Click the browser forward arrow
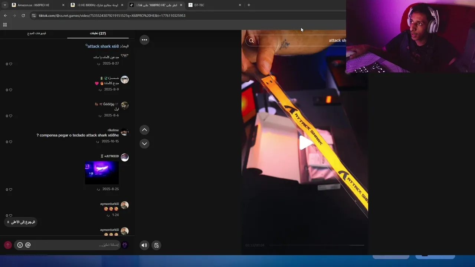The height and width of the screenshot is (267, 475). point(14,16)
